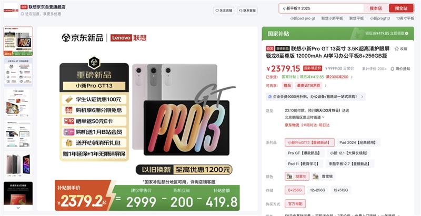The width and height of the screenshot is (421, 216).
Task: Expand the 北京朝阳区奥运村街道 address dropdown
Action: coord(323,117)
